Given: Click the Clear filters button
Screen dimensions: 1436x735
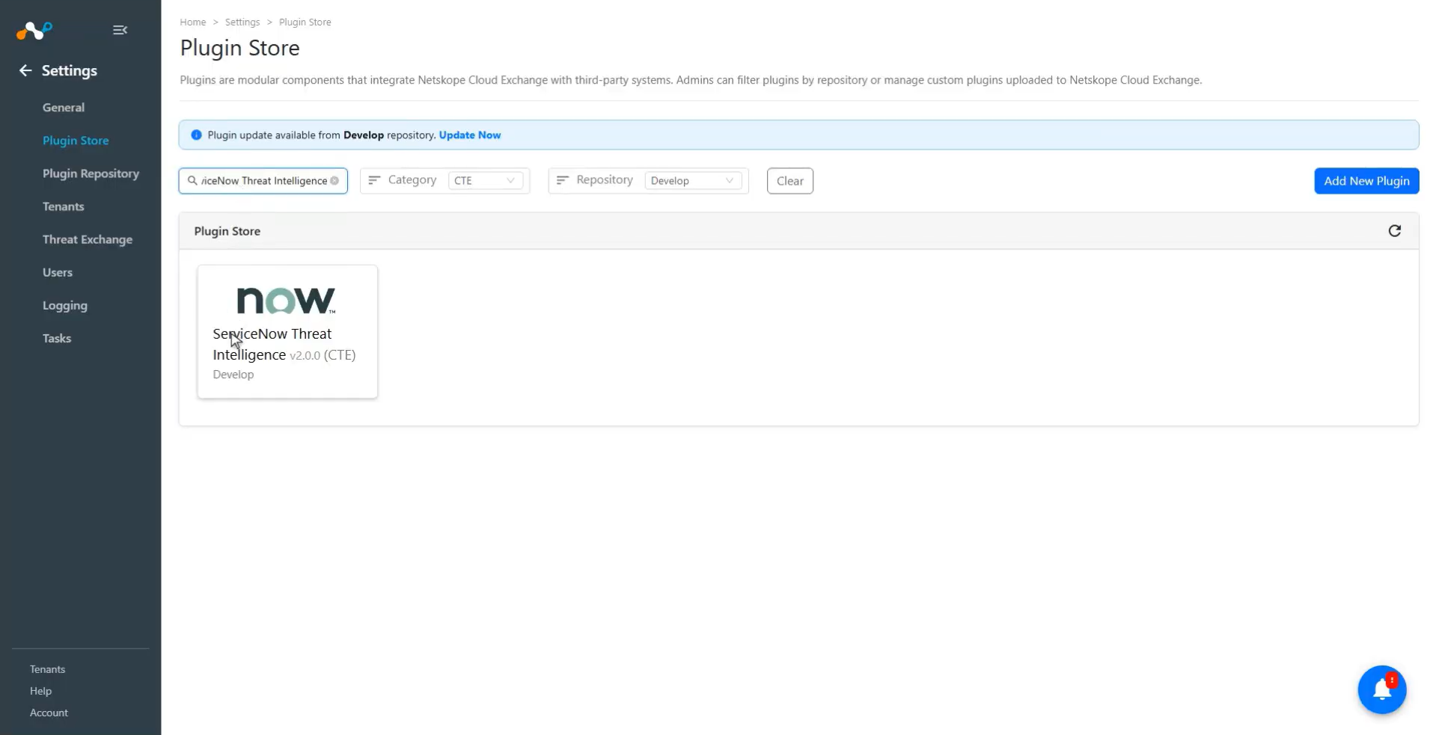Looking at the screenshot, I should [x=789, y=181].
